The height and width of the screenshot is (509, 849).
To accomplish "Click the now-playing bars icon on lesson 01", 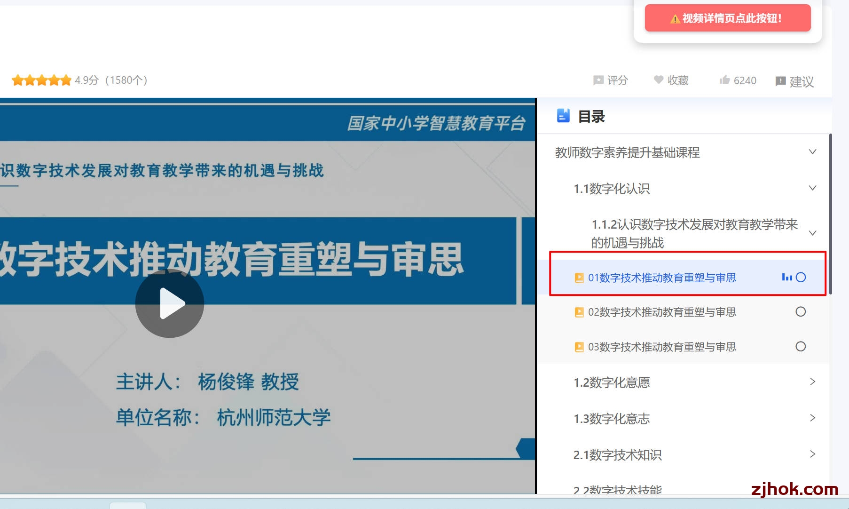I will click(x=787, y=277).
